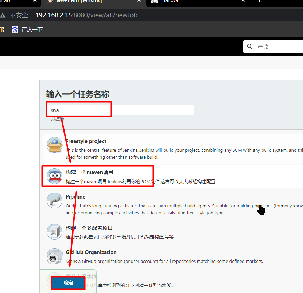Open the Harbor tab favicon

(x=154, y=1)
